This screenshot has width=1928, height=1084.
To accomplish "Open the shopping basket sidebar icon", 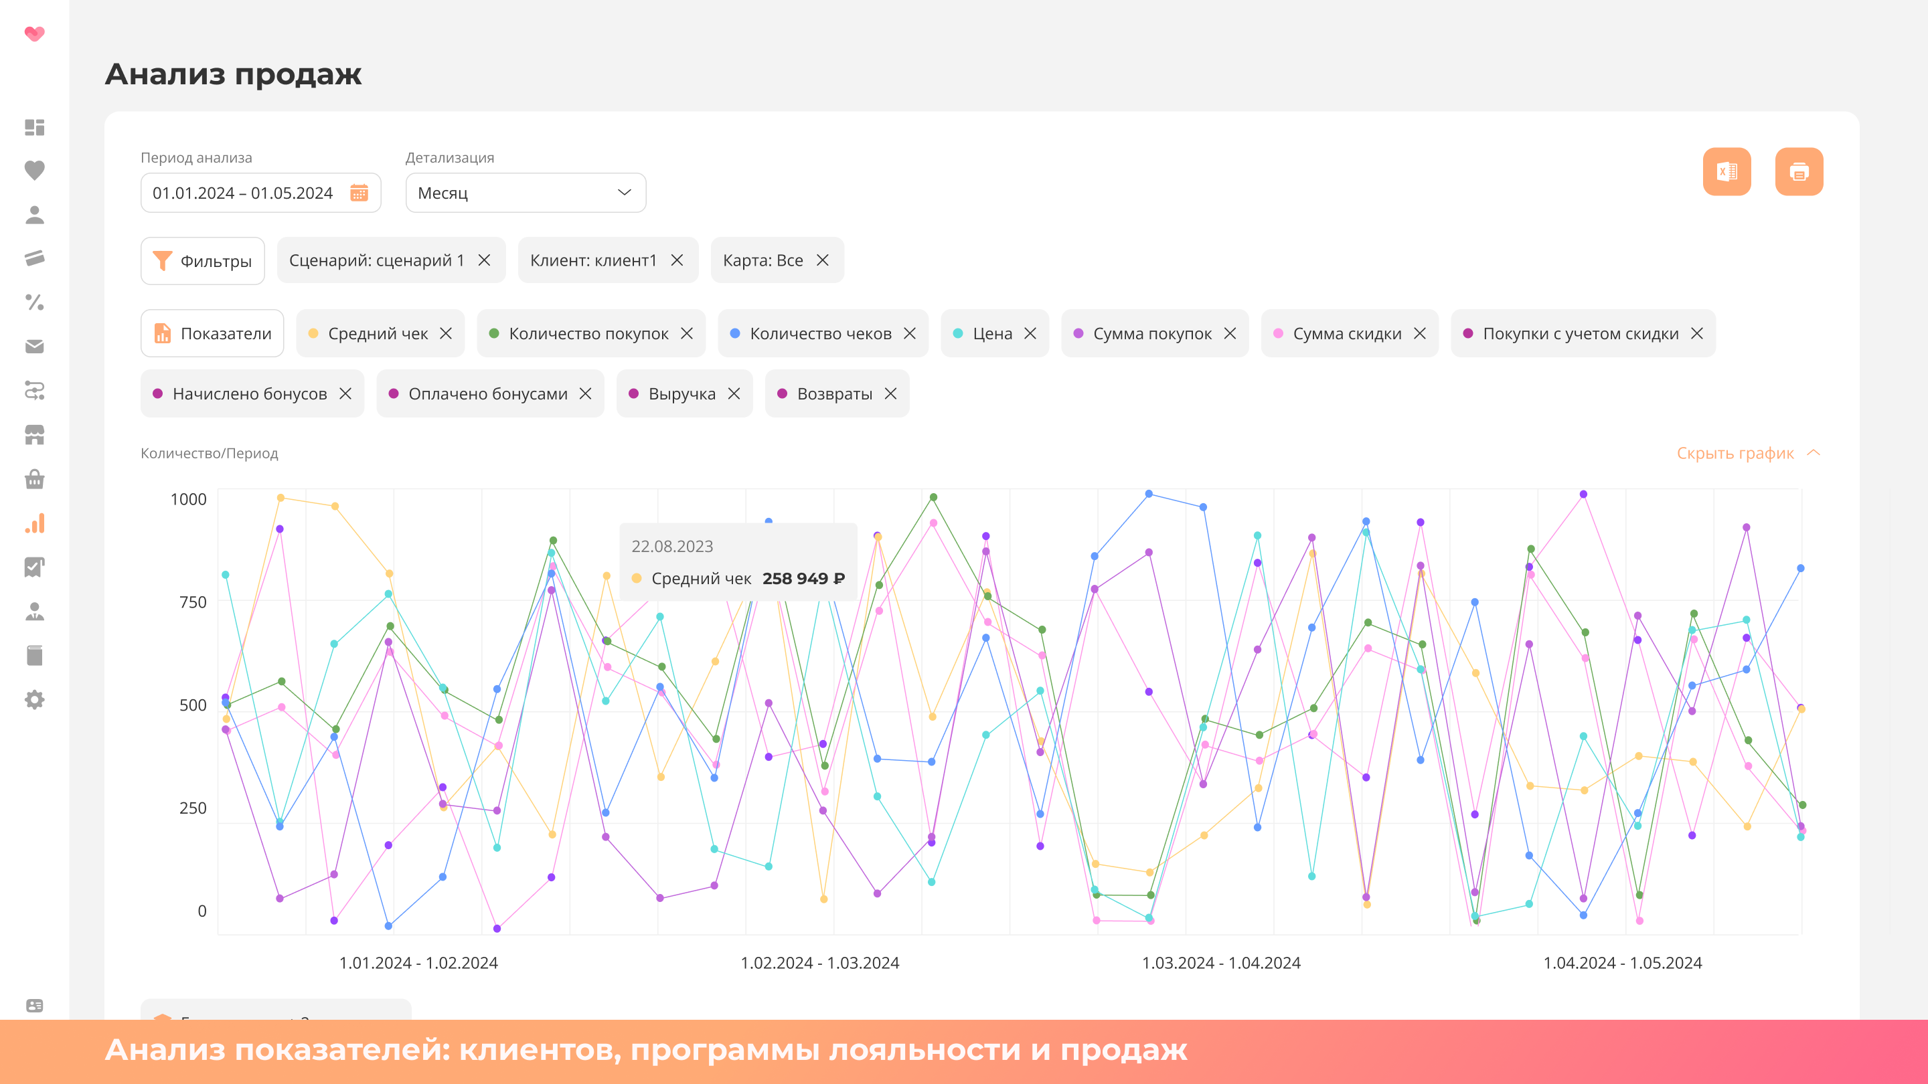I will [34, 479].
